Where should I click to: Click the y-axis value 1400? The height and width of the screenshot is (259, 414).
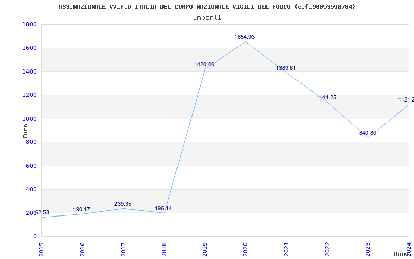pyautogui.click(x=29, y=71)
